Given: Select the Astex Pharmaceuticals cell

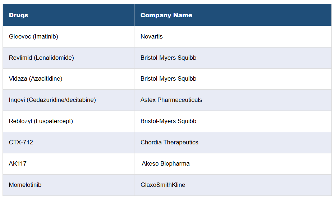Looking at the screenshot, I should pyautogui.click(x=171, y=100).
